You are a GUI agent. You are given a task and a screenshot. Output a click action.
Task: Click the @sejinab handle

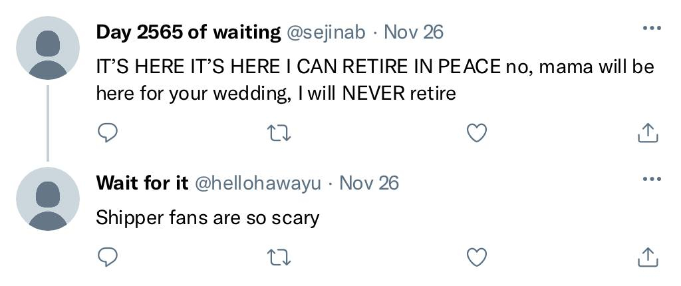click(326, 32)
